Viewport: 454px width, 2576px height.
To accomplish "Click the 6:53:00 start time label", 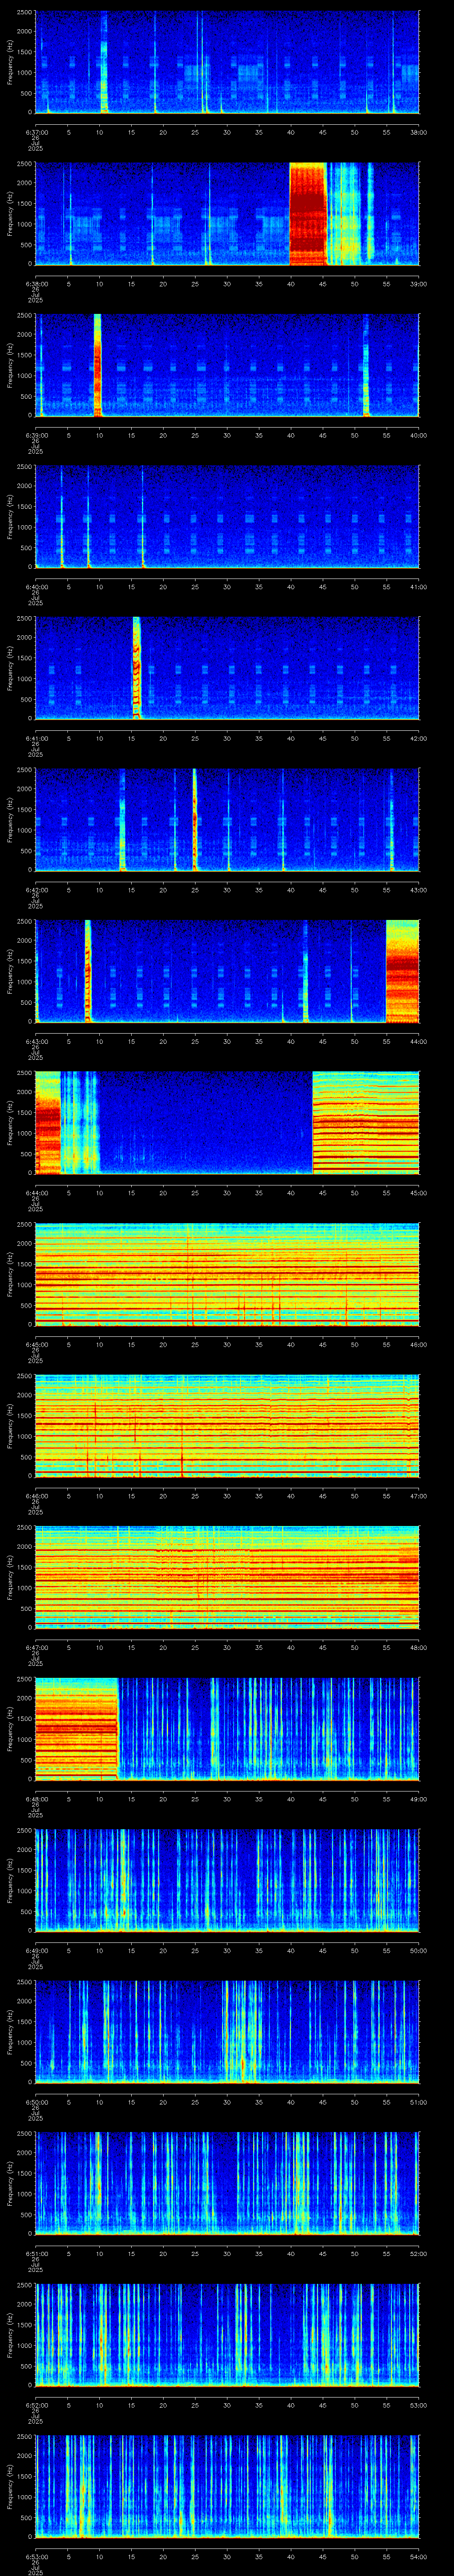I will pyautogui.click(x=36, y=2556).
